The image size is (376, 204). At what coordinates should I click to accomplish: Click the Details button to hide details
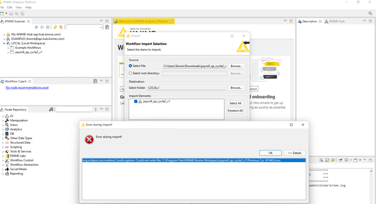click(x=295, y=153)
